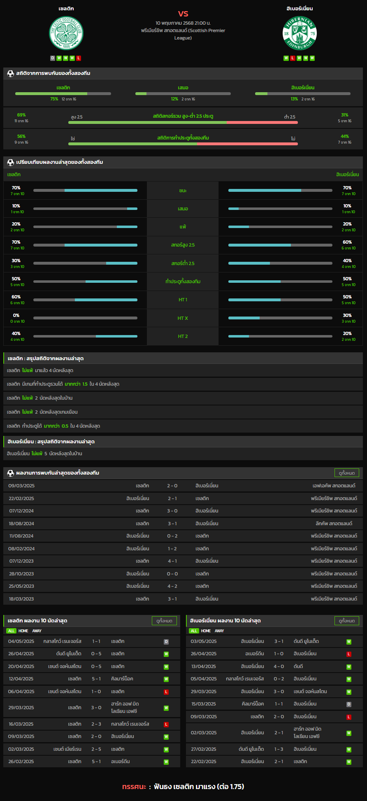Viewport: 367px width, 801px height.
Task: Select AWAY tab in Hibernian last 10 matches
Action: click(219, 631)
